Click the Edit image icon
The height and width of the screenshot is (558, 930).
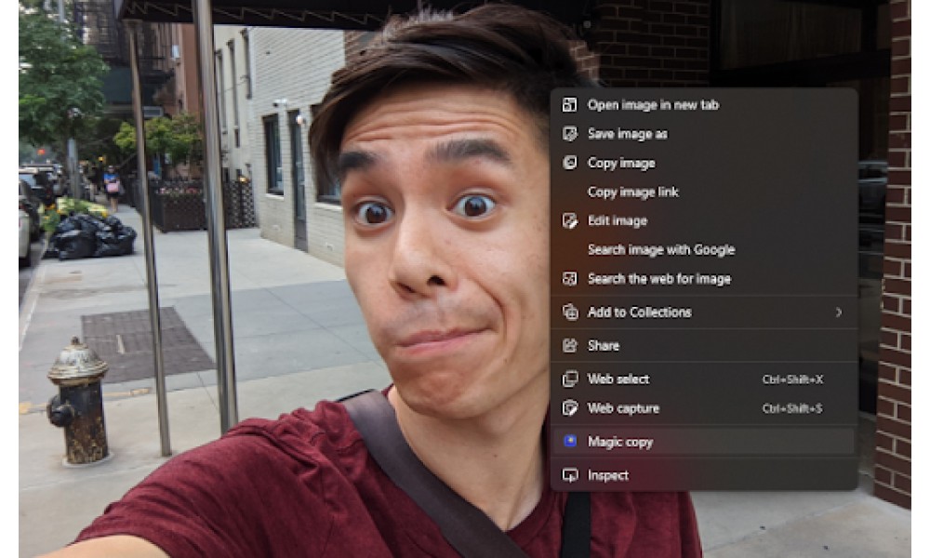tap(569, 221)
